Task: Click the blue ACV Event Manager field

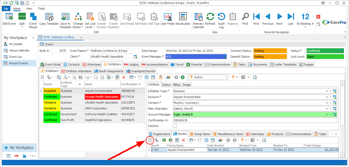Action: (x=196, y=57)
